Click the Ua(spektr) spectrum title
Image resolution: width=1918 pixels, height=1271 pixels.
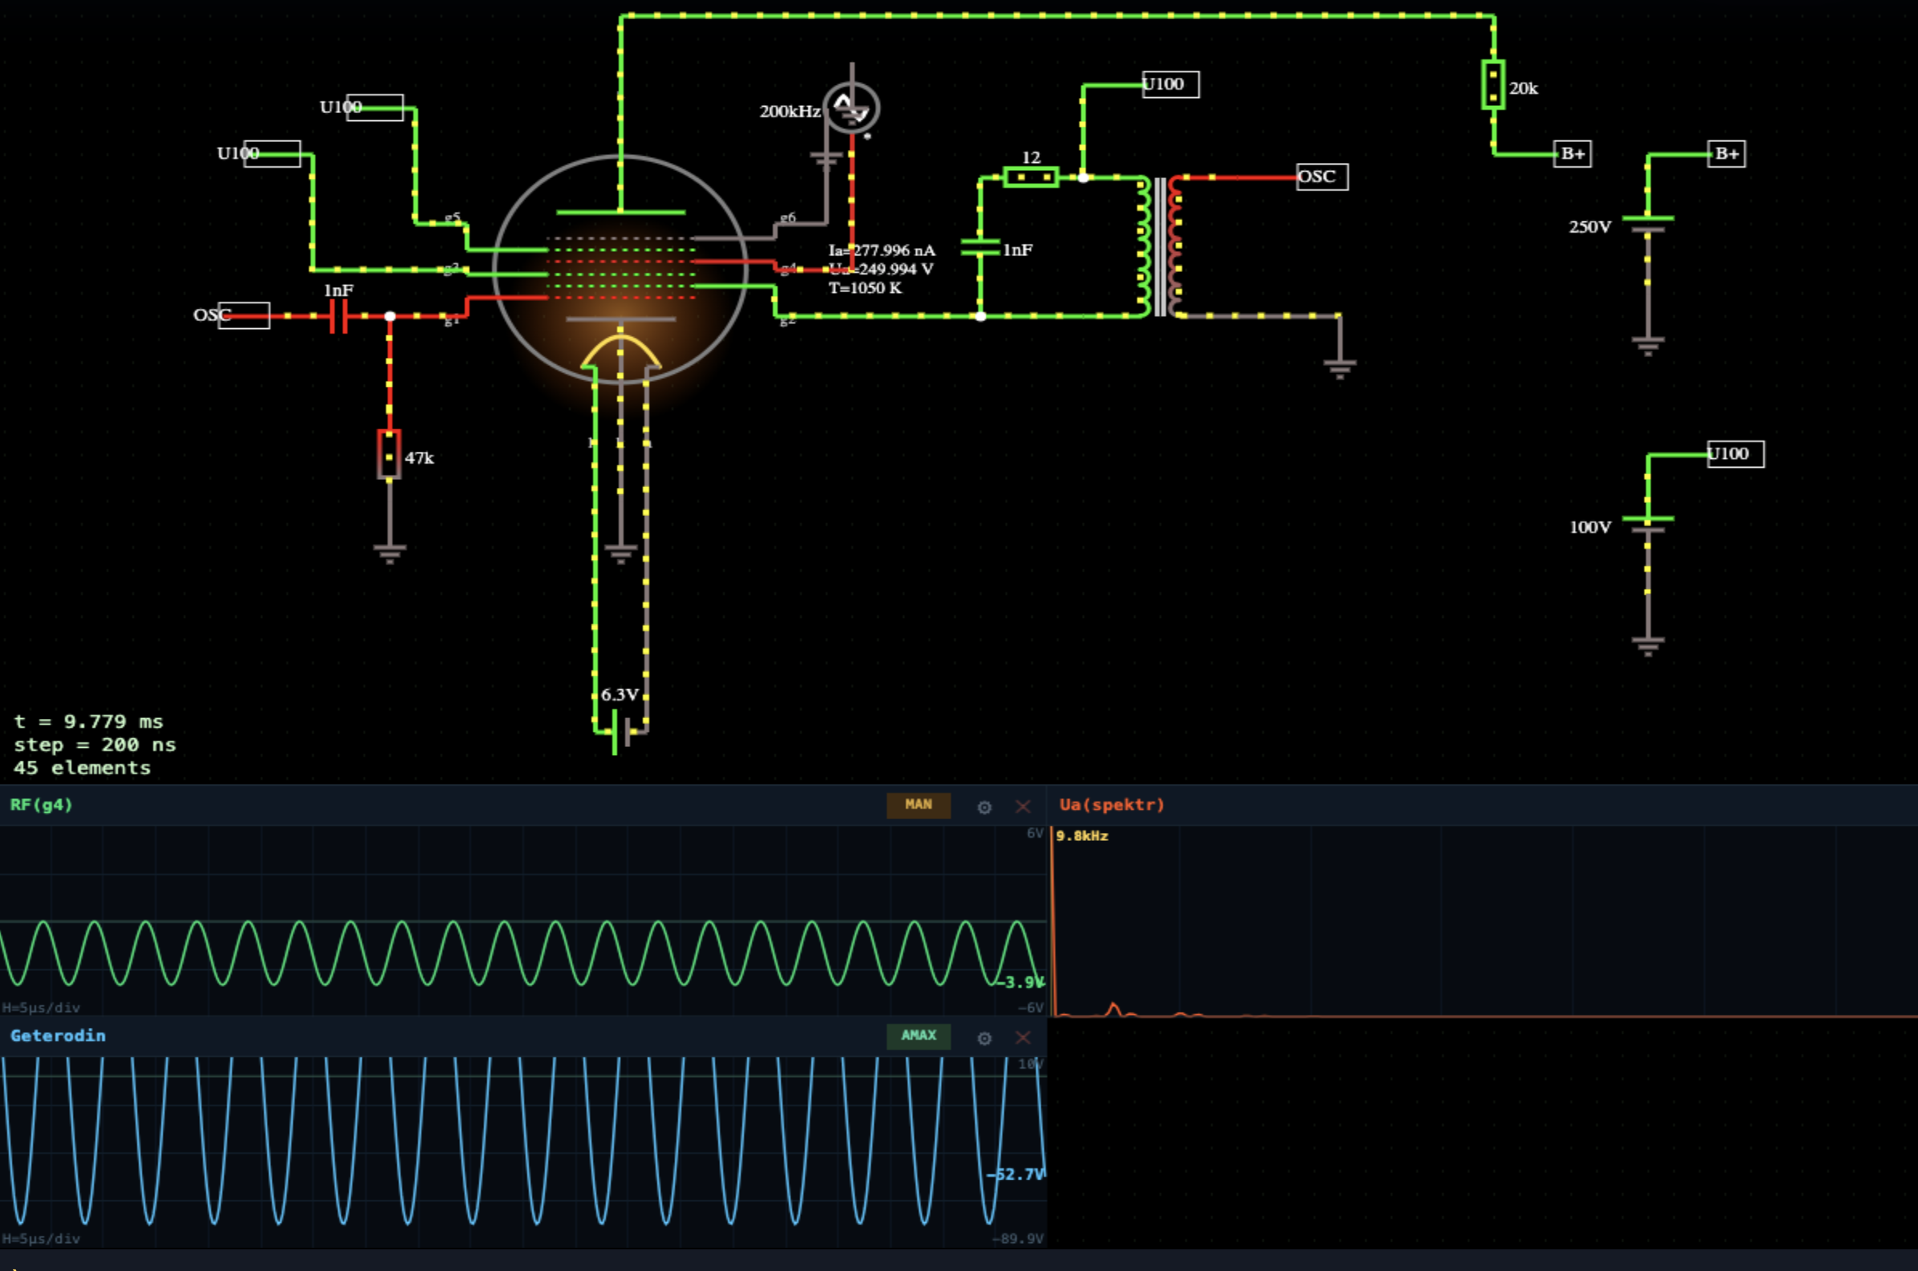coord(1111,805)
